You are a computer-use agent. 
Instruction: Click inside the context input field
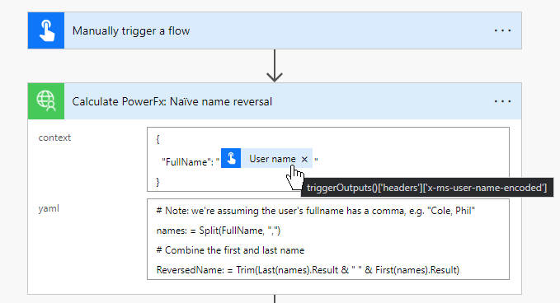(x=328, y=160)
